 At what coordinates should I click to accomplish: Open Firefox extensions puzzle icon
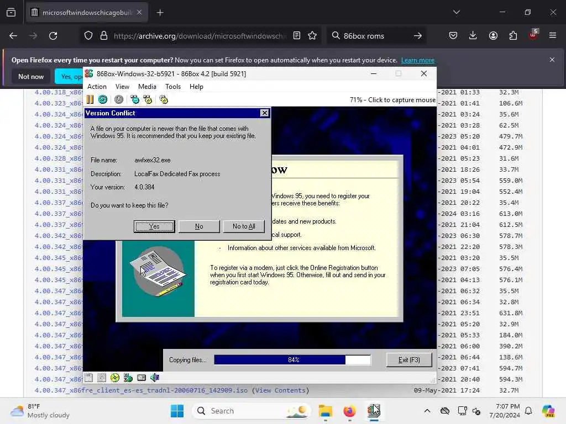[513, 36]
